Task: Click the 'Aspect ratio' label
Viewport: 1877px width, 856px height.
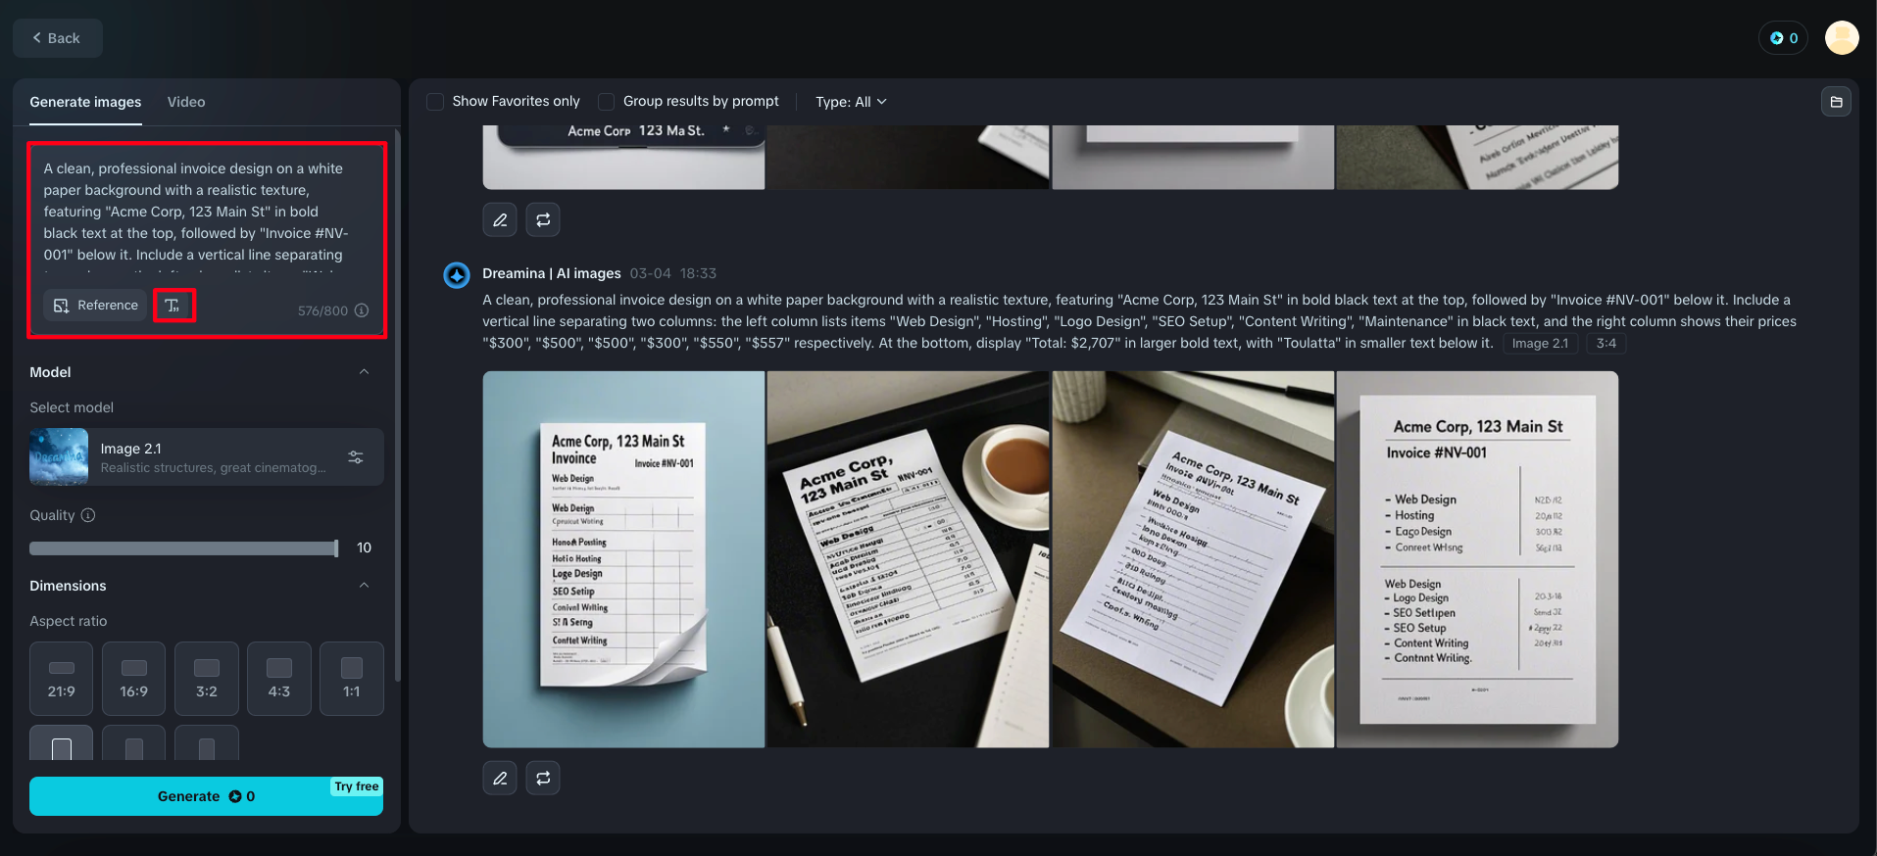Action: [x=69, y=621]
